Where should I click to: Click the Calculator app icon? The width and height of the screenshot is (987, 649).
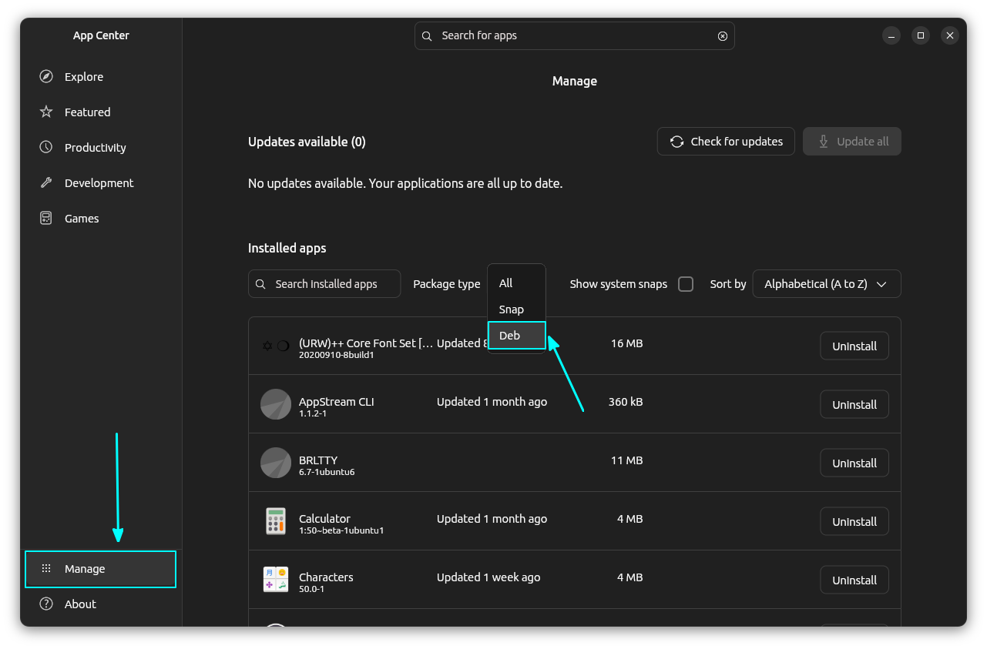coord(276,521)
